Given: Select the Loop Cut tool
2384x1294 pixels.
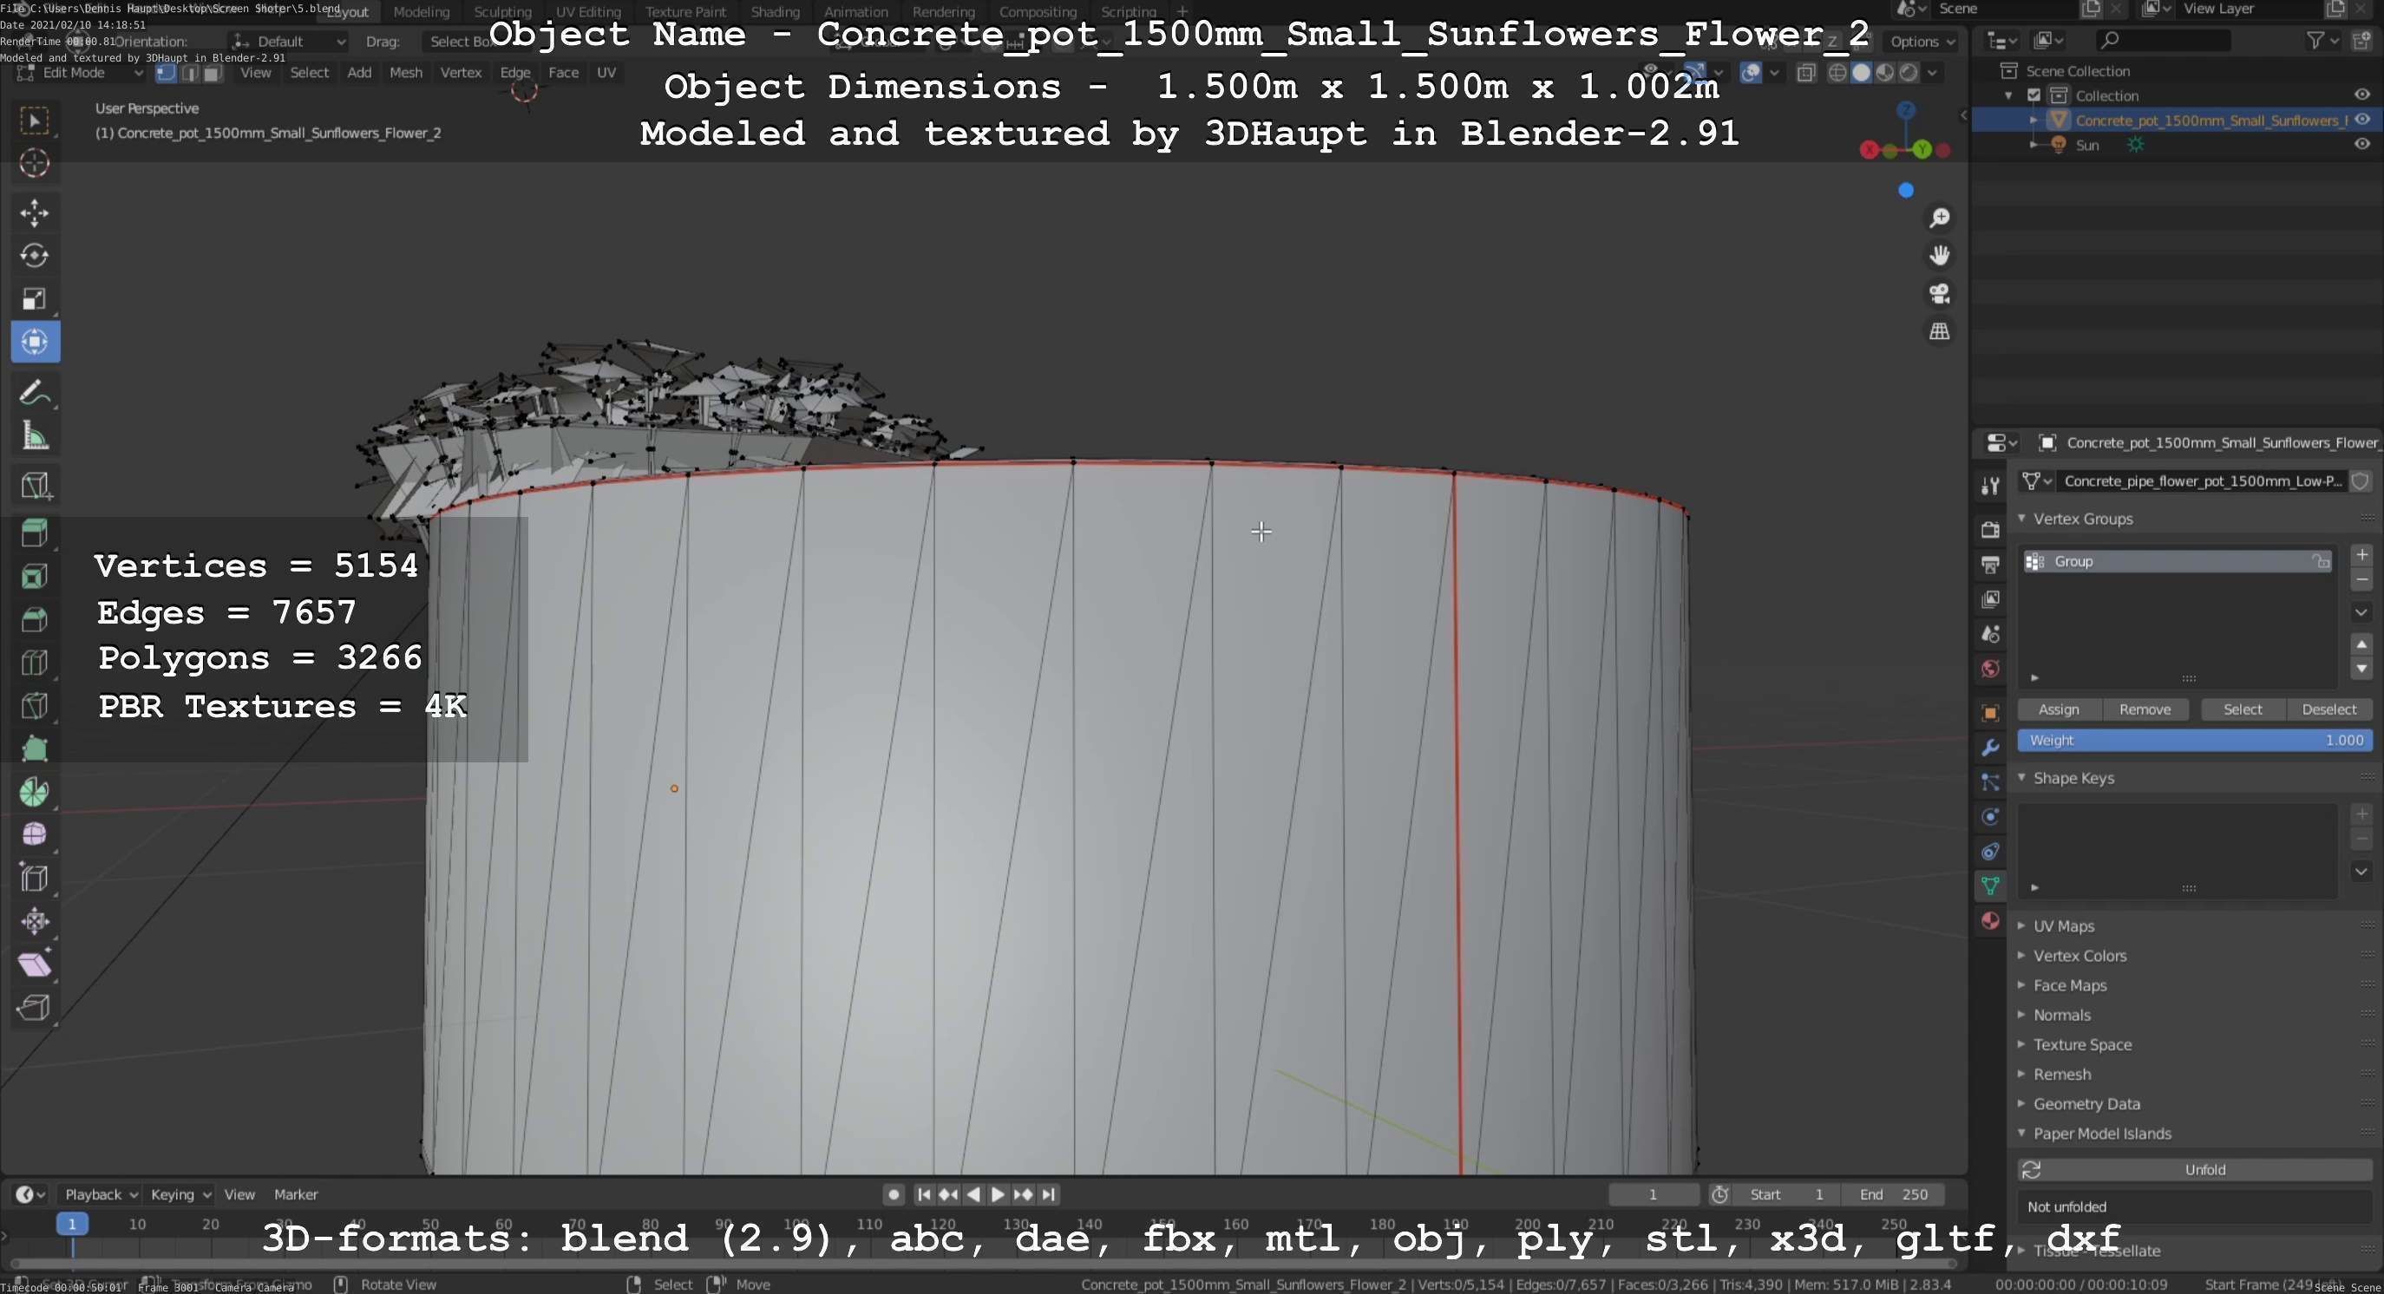Looking at the screenshot, I should [34, 663].
